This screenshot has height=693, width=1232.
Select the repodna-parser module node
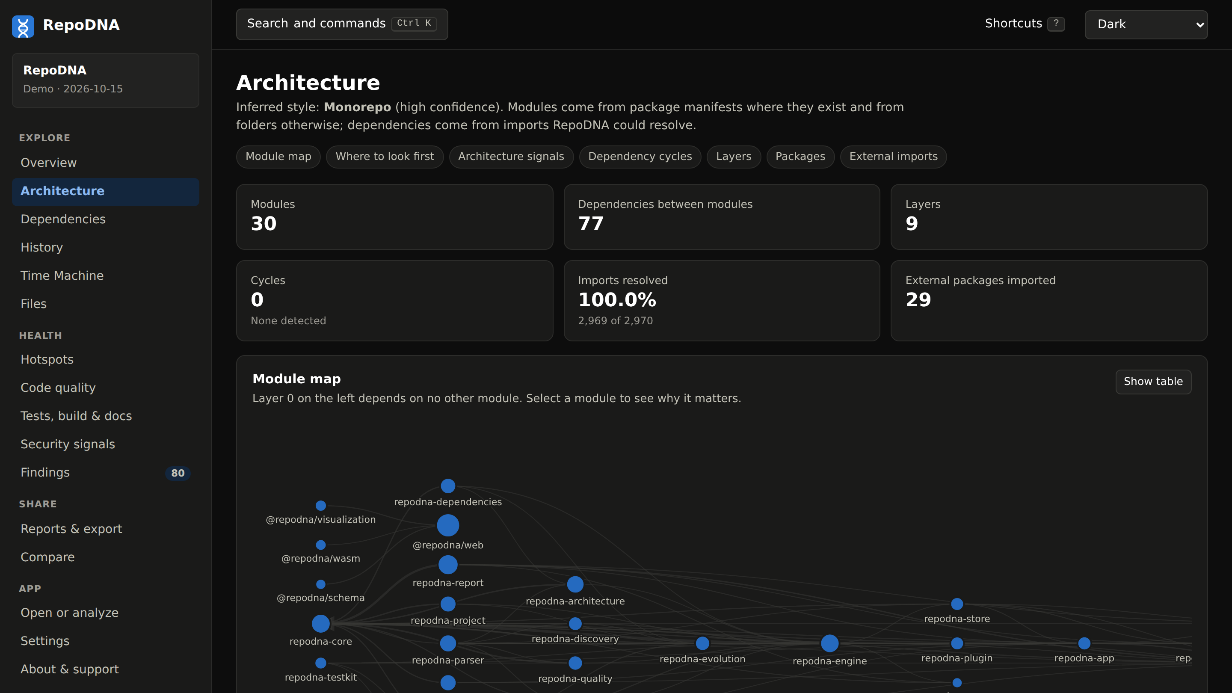[x=448, y=643]
